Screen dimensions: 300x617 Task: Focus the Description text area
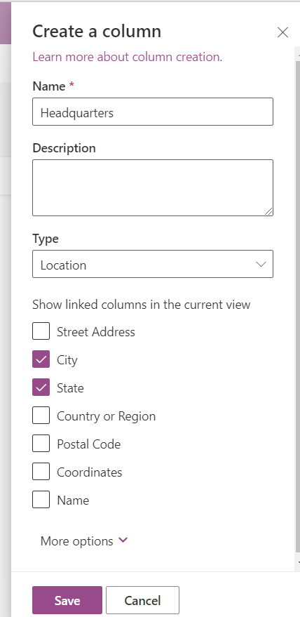click(153, 187)
